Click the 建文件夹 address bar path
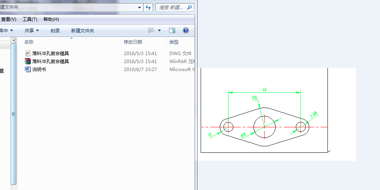Screen dimensions: 380x190 pyautogui.click(x=9, y=7)
